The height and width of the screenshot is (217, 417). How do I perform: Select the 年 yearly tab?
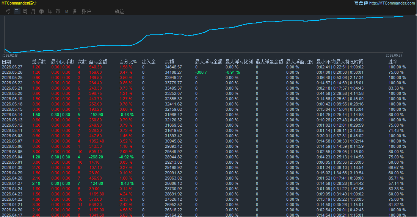[50, 11]
